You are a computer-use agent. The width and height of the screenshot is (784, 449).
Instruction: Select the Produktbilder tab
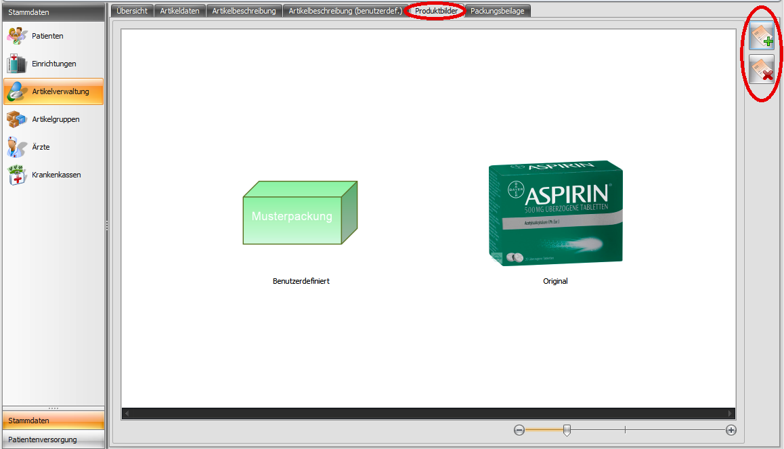(x=436, y=11)
